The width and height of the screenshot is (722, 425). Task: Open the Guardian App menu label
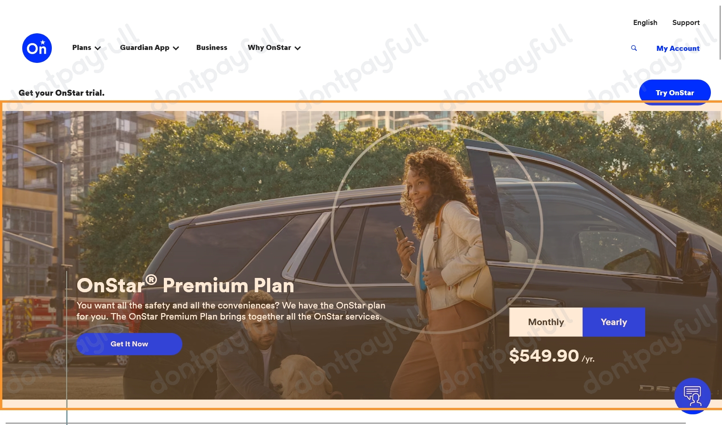tap(144, 48)
